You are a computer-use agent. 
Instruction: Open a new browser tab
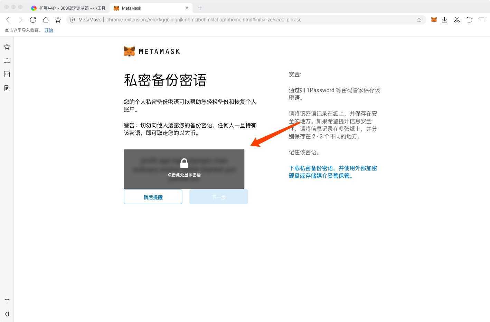tap(200, 8)
